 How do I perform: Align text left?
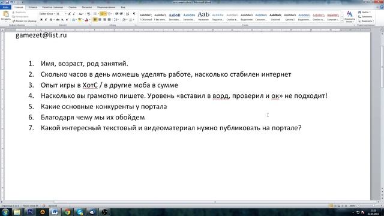point(95,20)
